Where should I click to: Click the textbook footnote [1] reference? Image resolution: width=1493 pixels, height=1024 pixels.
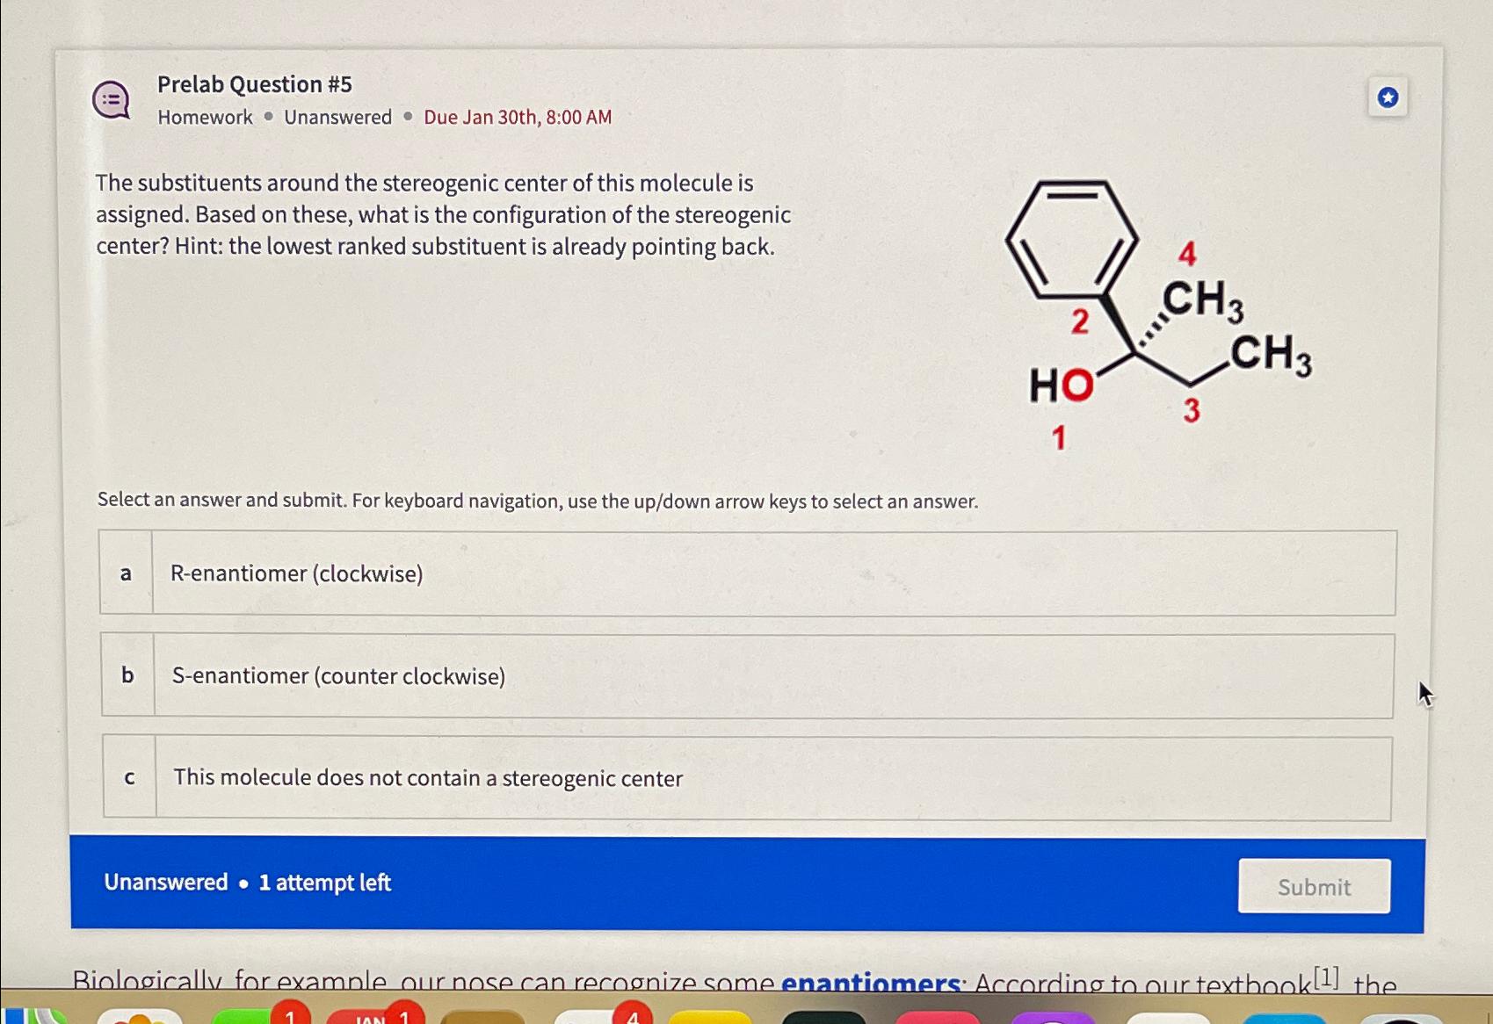1323,975
